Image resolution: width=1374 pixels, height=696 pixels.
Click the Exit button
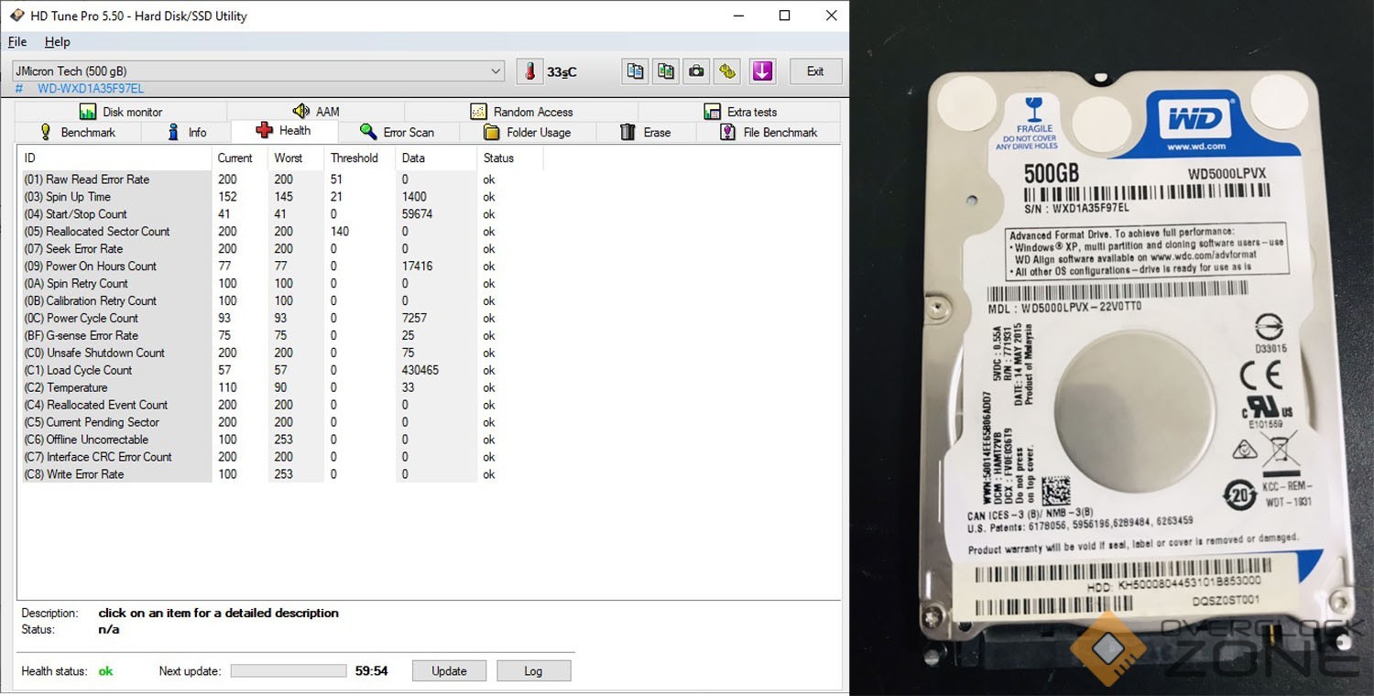[815, 71]
